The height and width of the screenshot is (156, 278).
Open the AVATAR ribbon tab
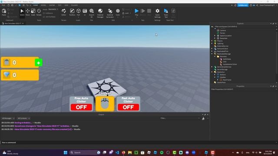coord(52,5)
